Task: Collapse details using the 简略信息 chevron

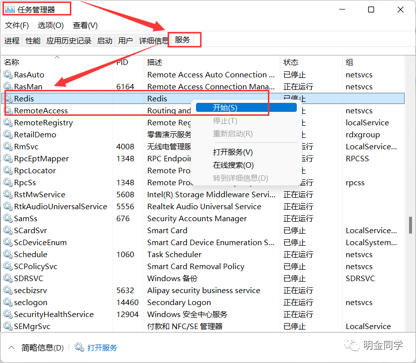Action: tap(11, 347)
